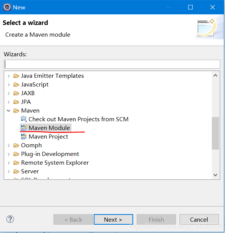Click the wizard list scrollbar thumb

(215, 133)
